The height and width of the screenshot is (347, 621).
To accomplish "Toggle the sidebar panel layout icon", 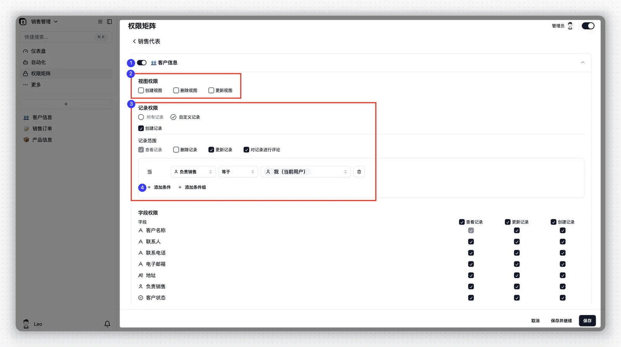I will click(x=109, y=22).
